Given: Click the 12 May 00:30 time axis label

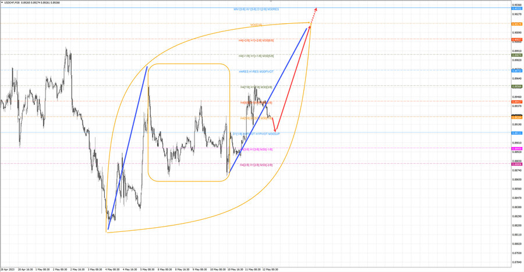Looking at the screenshot, I should (270, 269).
